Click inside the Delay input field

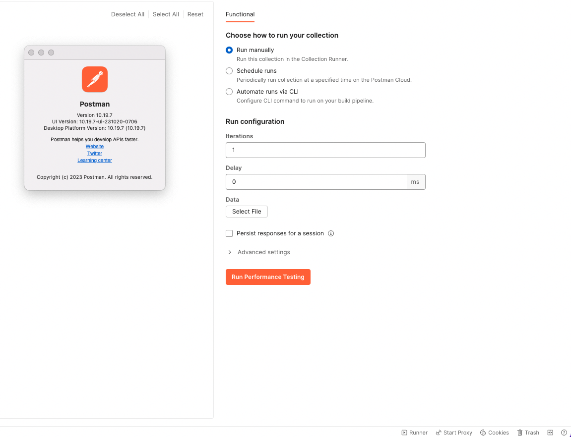pyautogui.click(x=317, y=182)
